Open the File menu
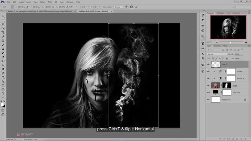 (x=9, y=2)
